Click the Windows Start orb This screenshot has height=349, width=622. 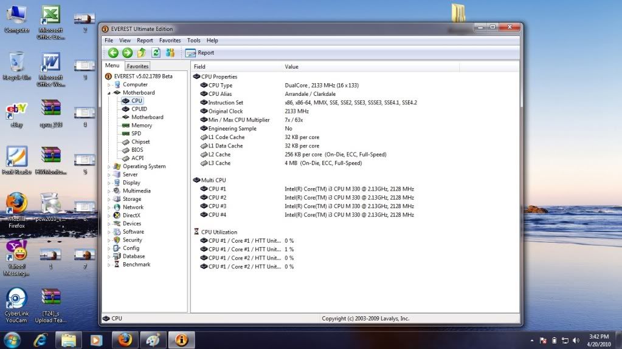coord(12,340)
